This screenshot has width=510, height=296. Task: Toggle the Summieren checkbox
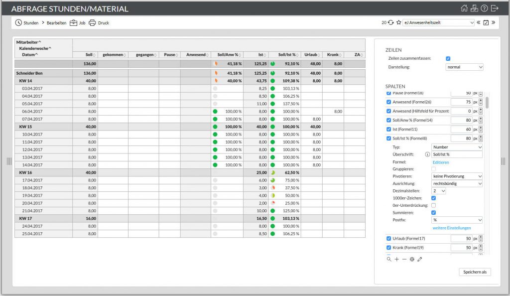tap(434, 212)
